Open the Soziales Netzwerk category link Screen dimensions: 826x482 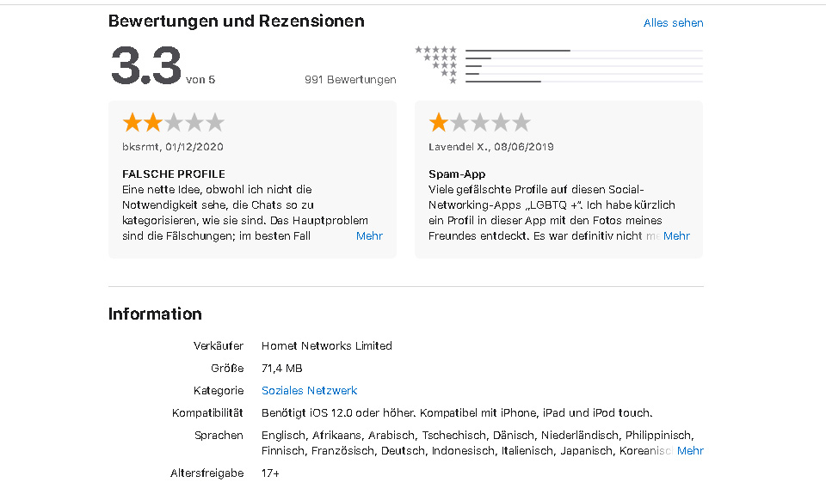click(310, 391)
